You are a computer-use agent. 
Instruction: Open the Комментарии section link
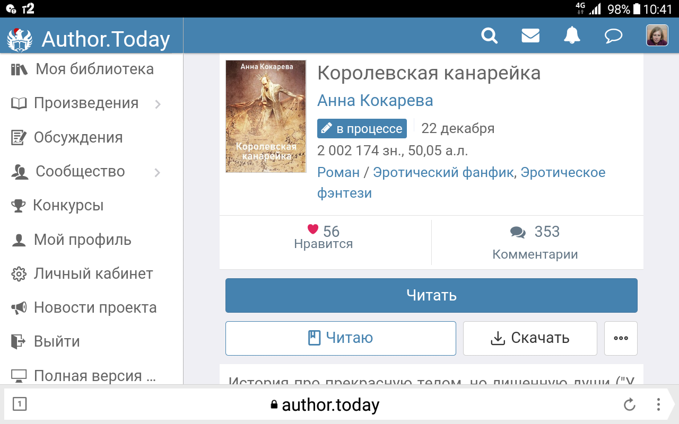535,254
